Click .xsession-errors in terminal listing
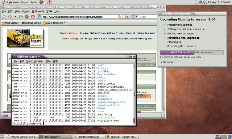The image size is (232, 139). (108, 121)
